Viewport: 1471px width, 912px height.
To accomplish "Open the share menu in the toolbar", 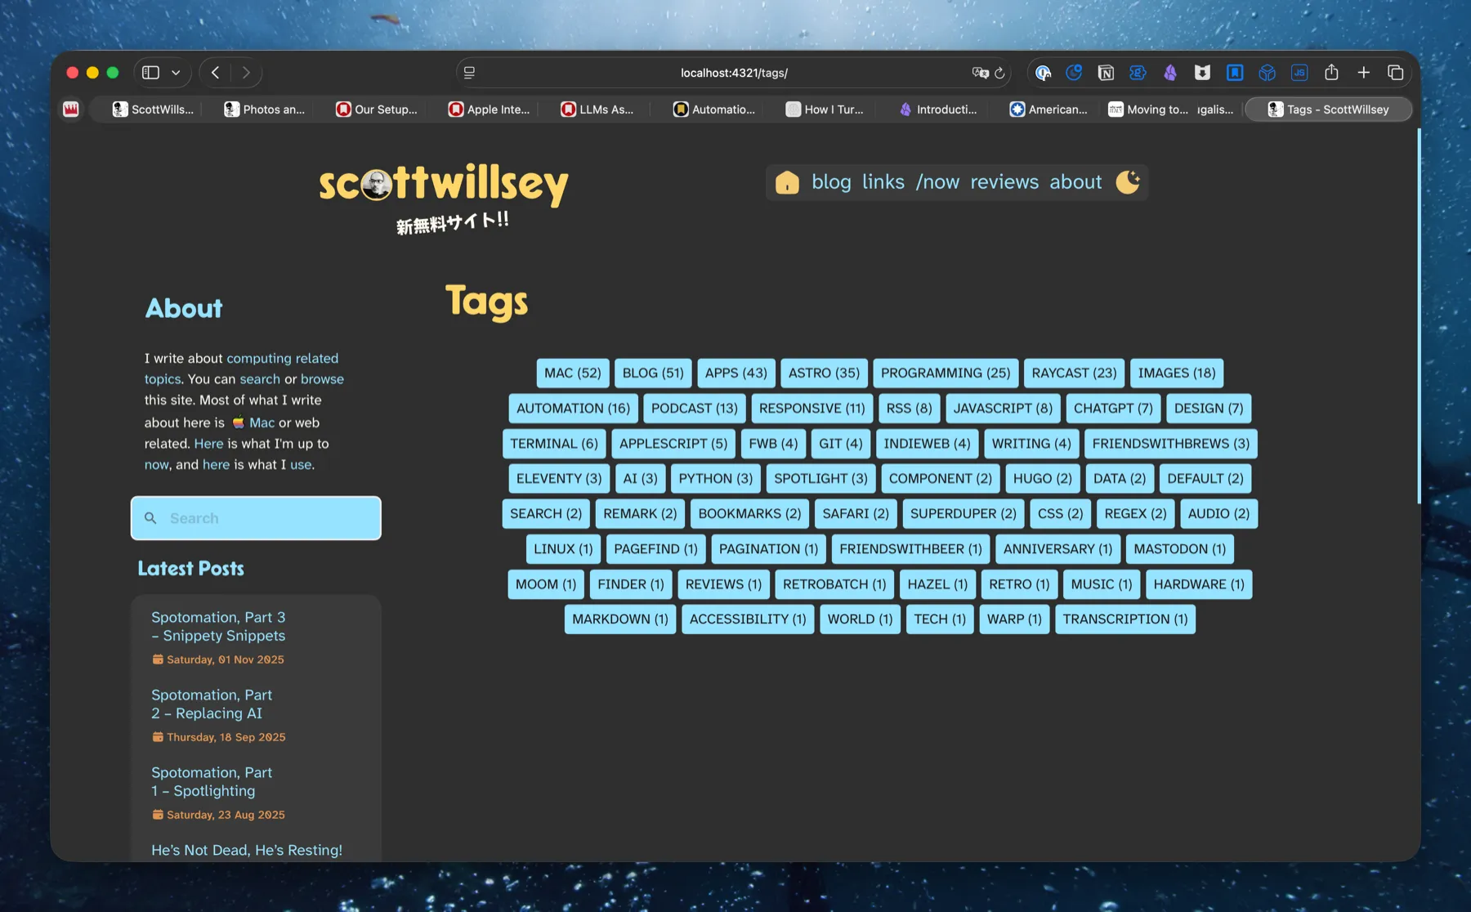I will click(1332, 73).
